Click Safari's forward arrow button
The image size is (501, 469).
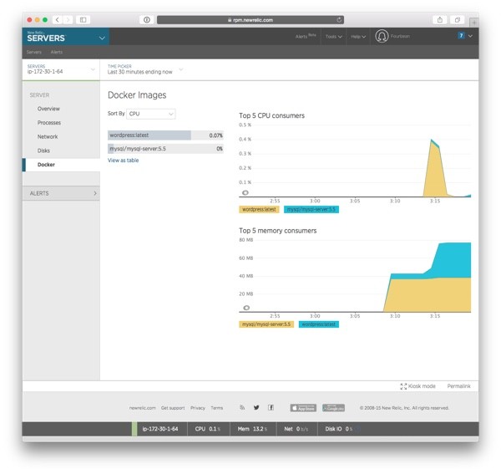[68, 20]
